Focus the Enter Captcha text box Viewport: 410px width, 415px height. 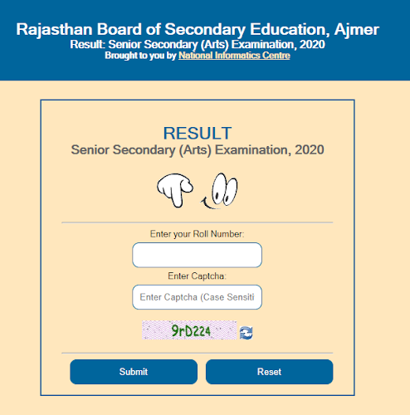click(x=197, y=297)
